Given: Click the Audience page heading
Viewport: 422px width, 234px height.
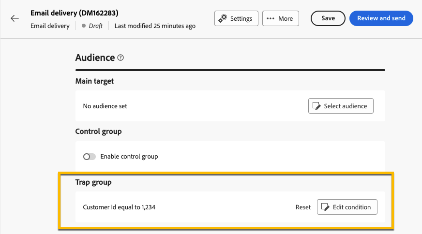Looking at the screenshot, I should 95,58.
